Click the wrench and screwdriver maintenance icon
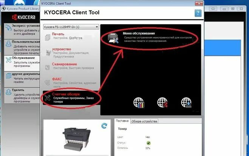Image resolution: width=249 pixels, height=156 pixels. click(x=48, y=97)
